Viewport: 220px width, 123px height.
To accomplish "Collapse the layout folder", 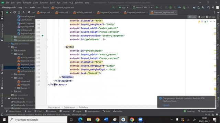I will [x=12, y=54].
